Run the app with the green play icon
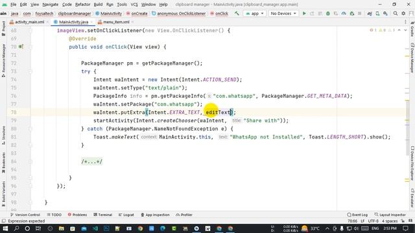The height and width of the screenshot is (233, 415). click(x=304, y=13)
